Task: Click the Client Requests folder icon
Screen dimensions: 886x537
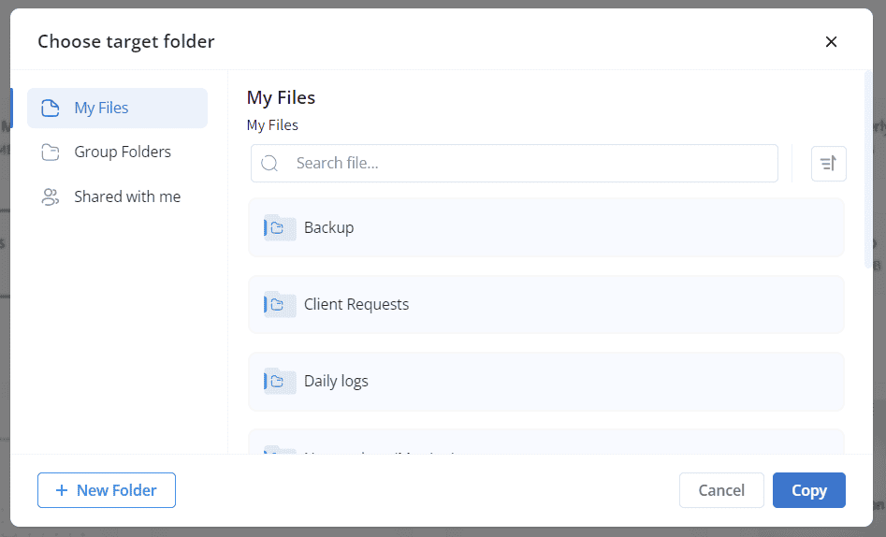Action: pos(280,305)
